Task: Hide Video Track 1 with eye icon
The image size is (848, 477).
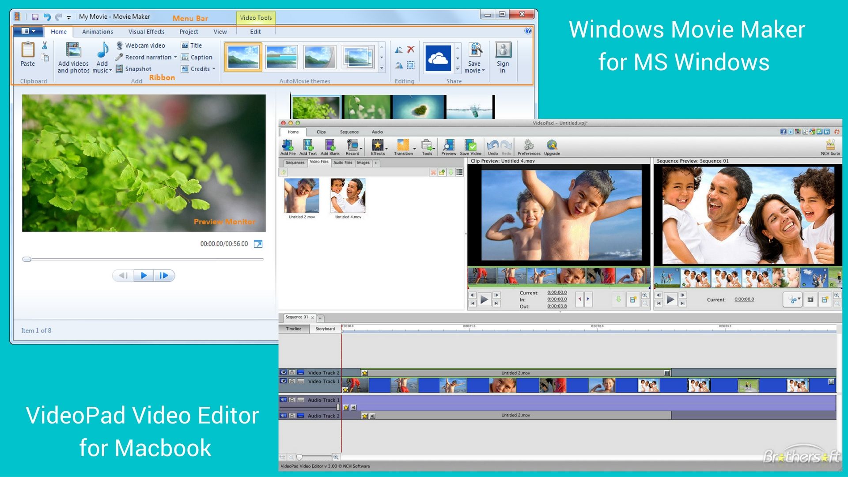Action: pos(284,381)
